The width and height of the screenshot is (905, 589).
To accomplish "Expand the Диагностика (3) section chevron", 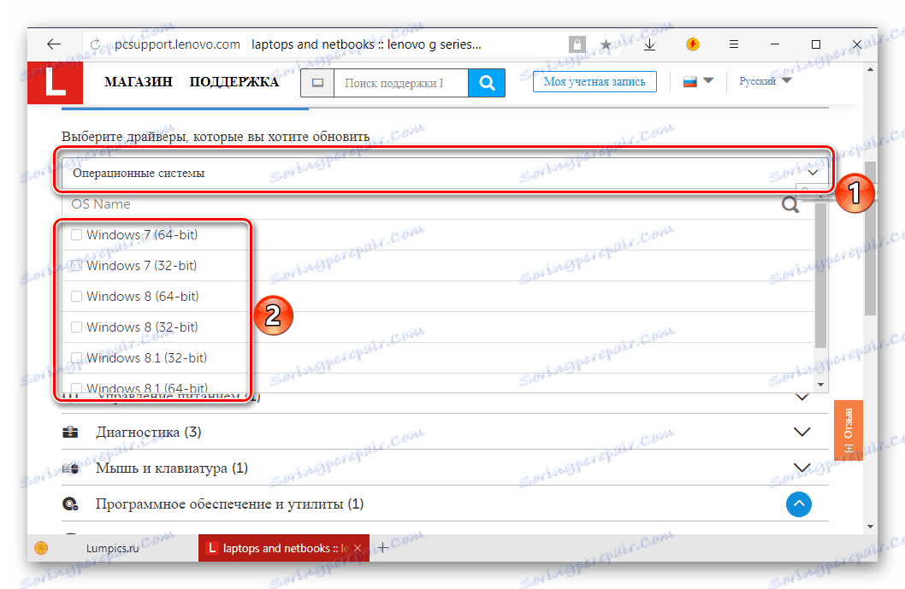I will (x=802, y=432).
